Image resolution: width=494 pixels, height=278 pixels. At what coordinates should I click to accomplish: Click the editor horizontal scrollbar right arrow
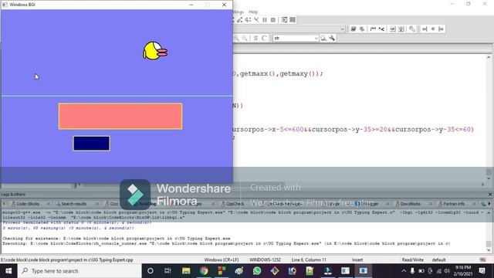pyautogui.click(x=482, y=185)
